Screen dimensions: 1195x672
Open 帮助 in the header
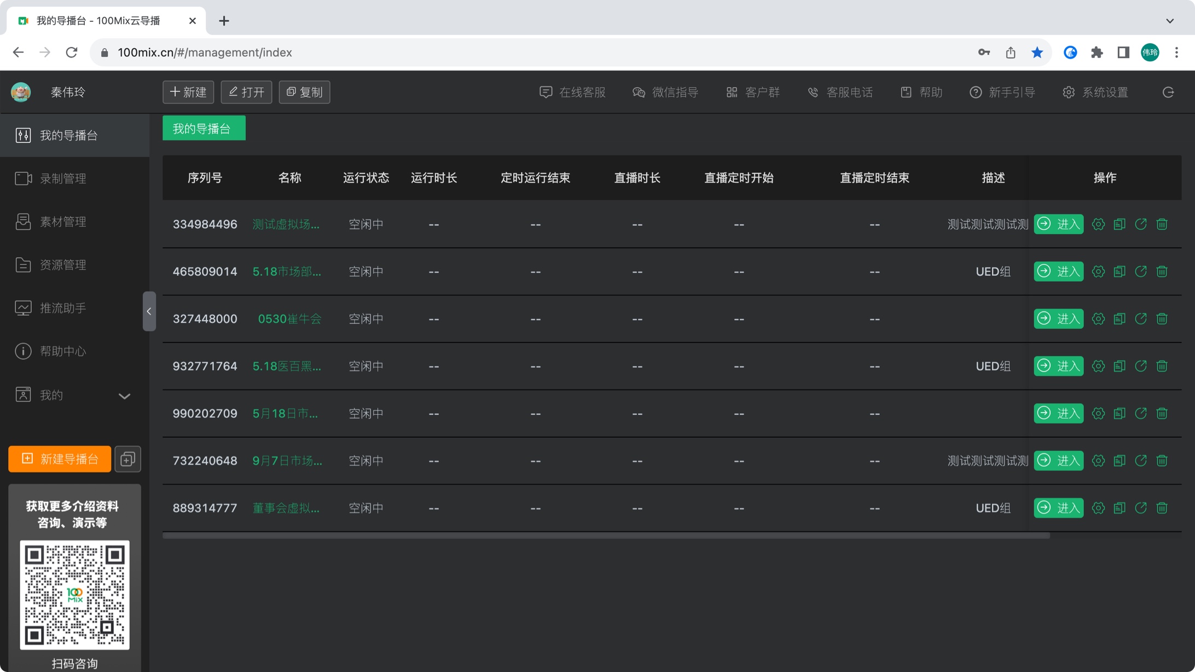point(921,92)
